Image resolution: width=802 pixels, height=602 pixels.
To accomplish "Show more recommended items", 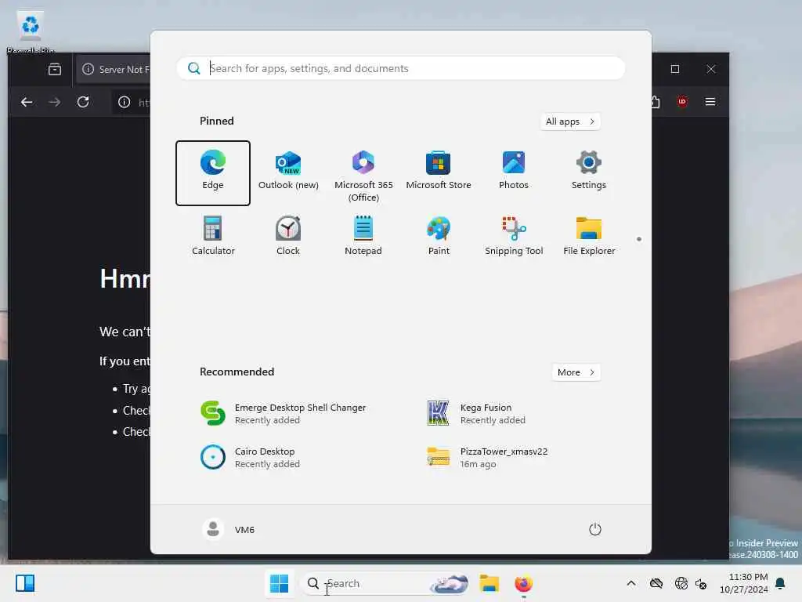I will tap(576, 372).
